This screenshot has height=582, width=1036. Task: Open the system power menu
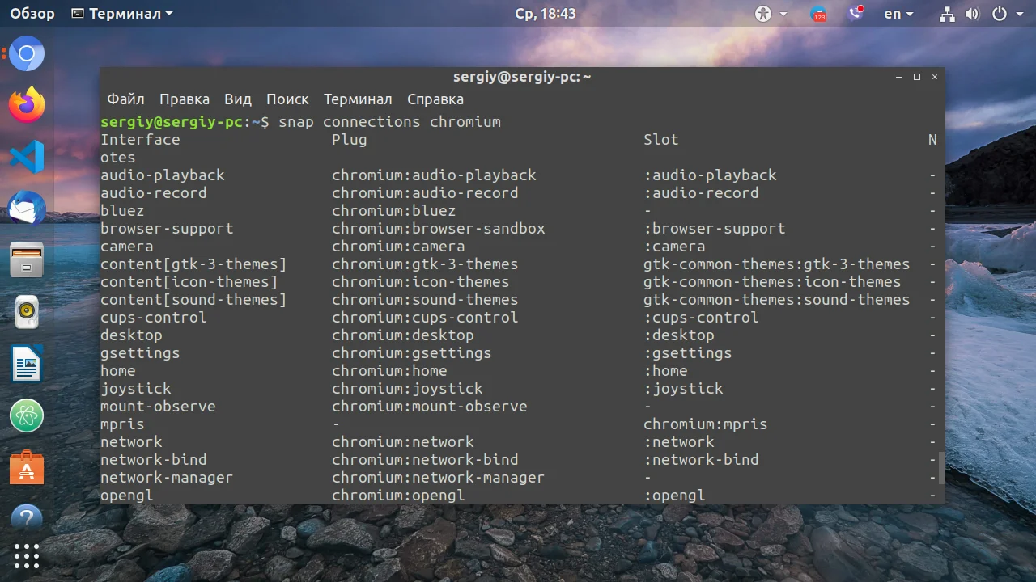(x=1008, y=14)
